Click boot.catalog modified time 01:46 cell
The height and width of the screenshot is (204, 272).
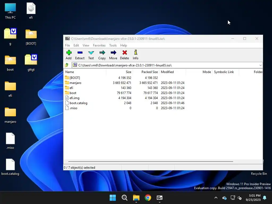pos(173,103)
